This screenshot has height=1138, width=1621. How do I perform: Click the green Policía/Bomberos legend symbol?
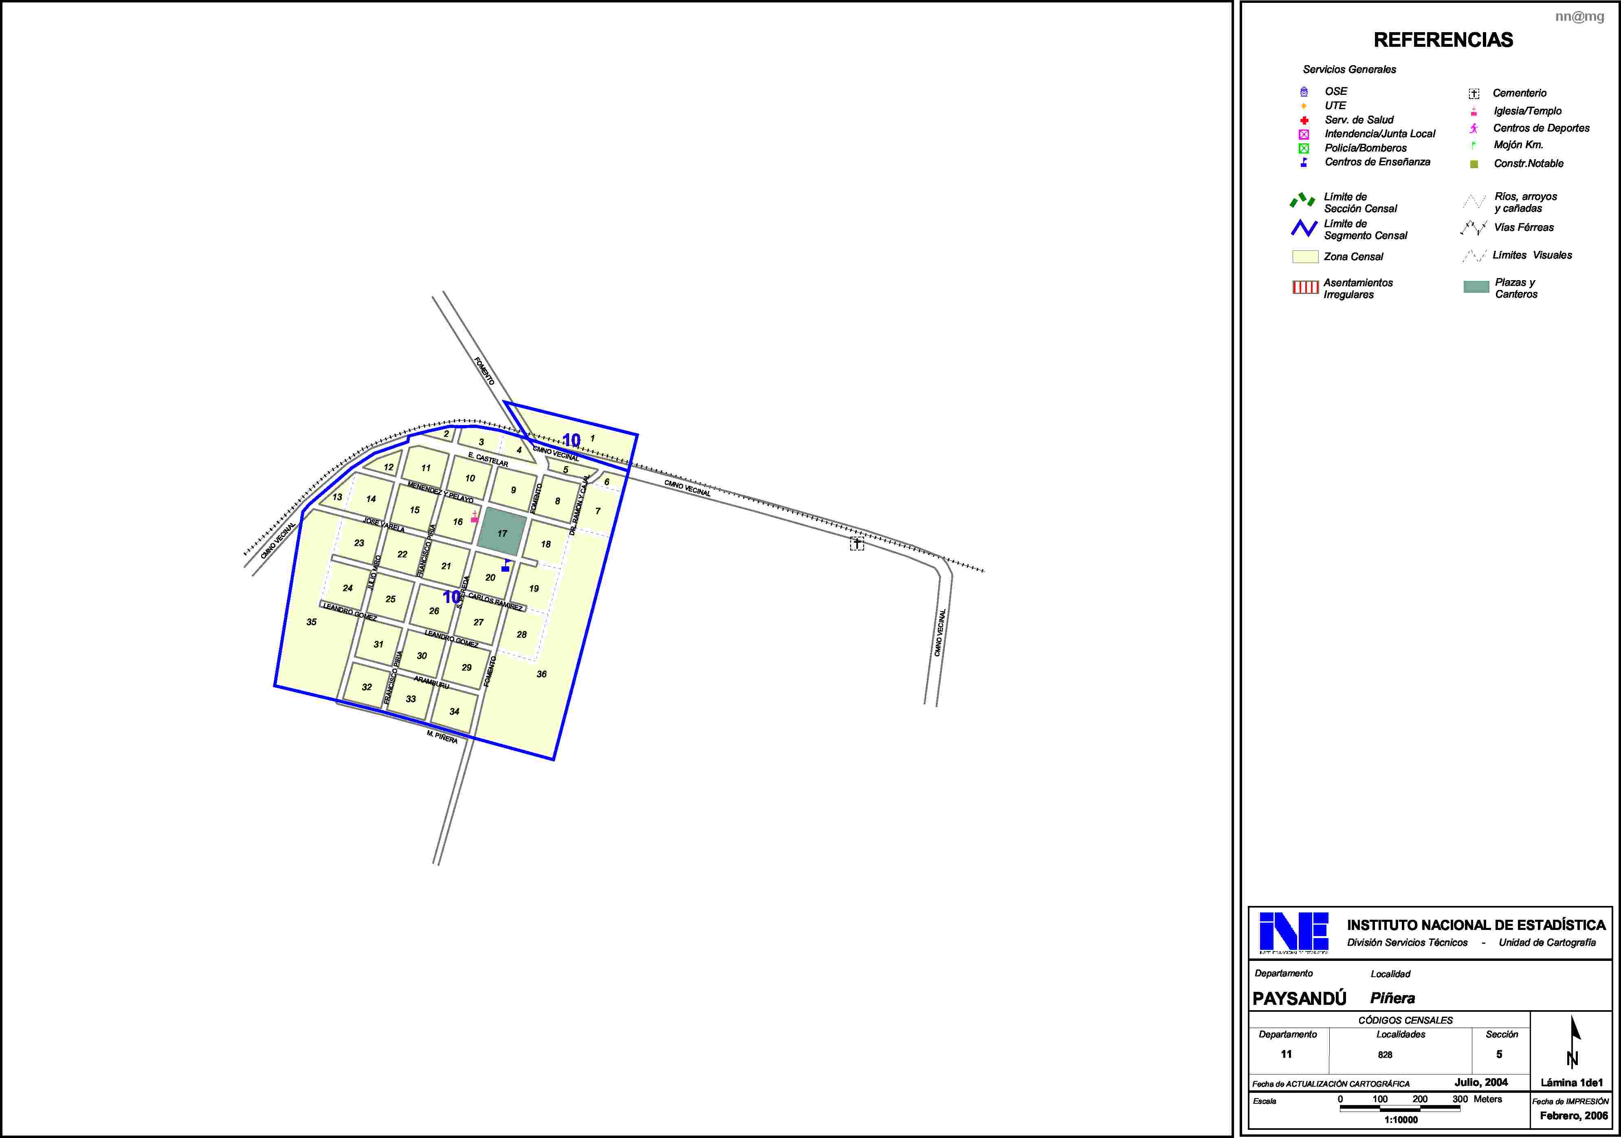(1304, 148)
